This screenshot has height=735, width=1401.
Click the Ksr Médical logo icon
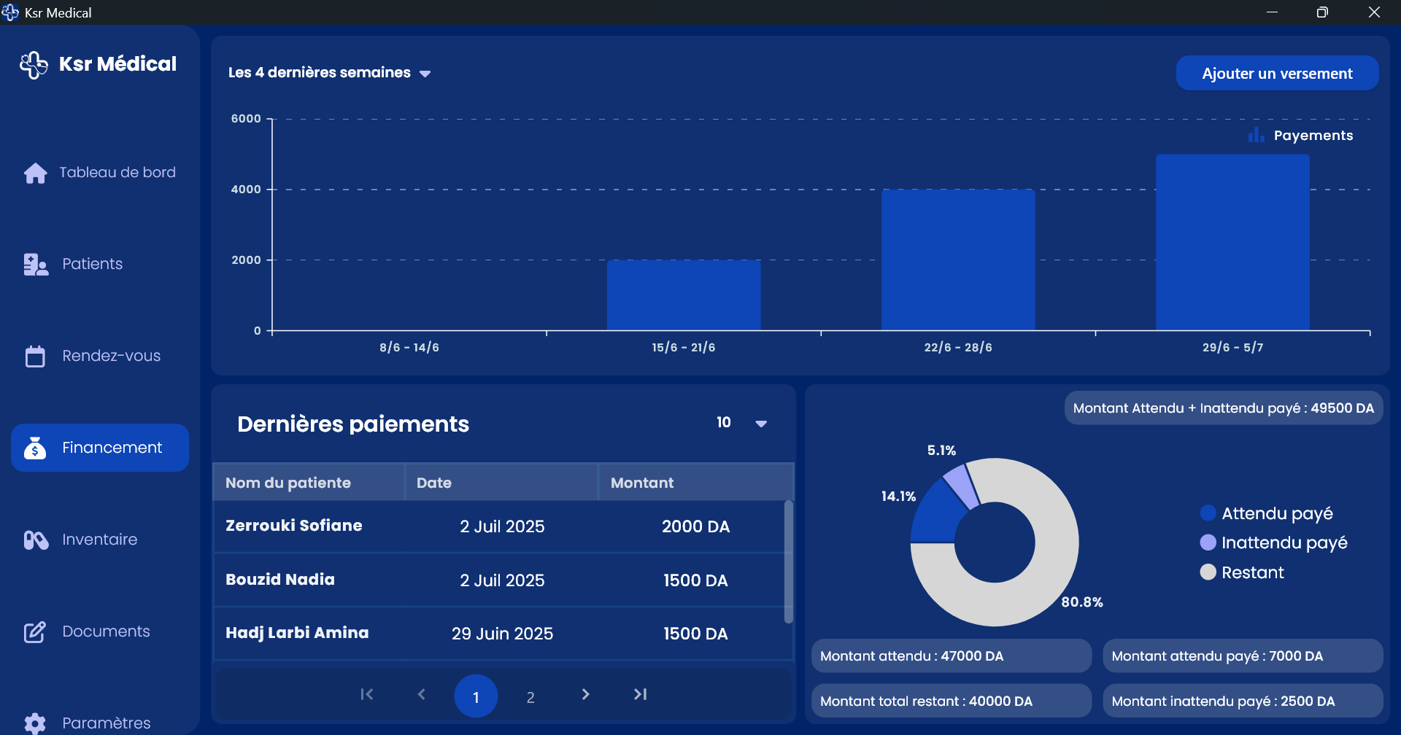click(x=34, y=65)
